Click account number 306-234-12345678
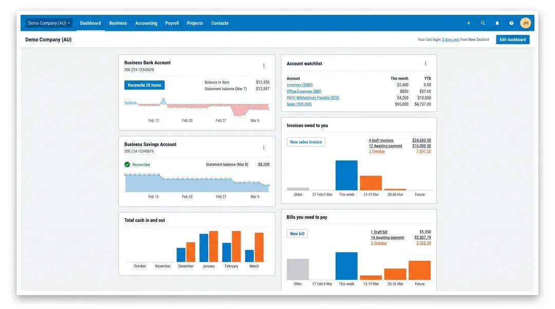This screenshot has width=555, height=309. click(139, 70)
